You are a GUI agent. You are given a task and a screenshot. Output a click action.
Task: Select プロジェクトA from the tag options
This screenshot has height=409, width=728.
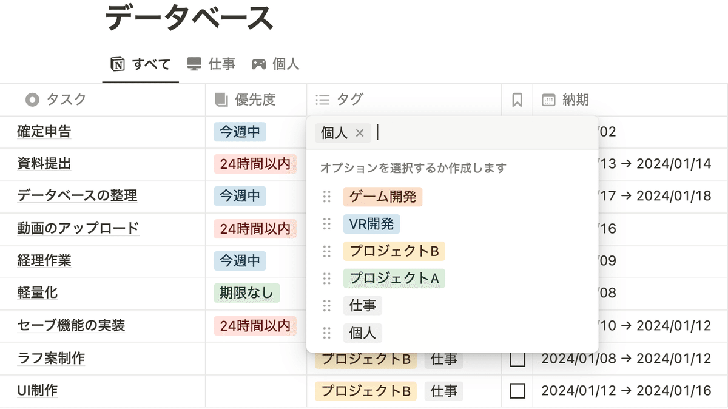tap(394, 278)
